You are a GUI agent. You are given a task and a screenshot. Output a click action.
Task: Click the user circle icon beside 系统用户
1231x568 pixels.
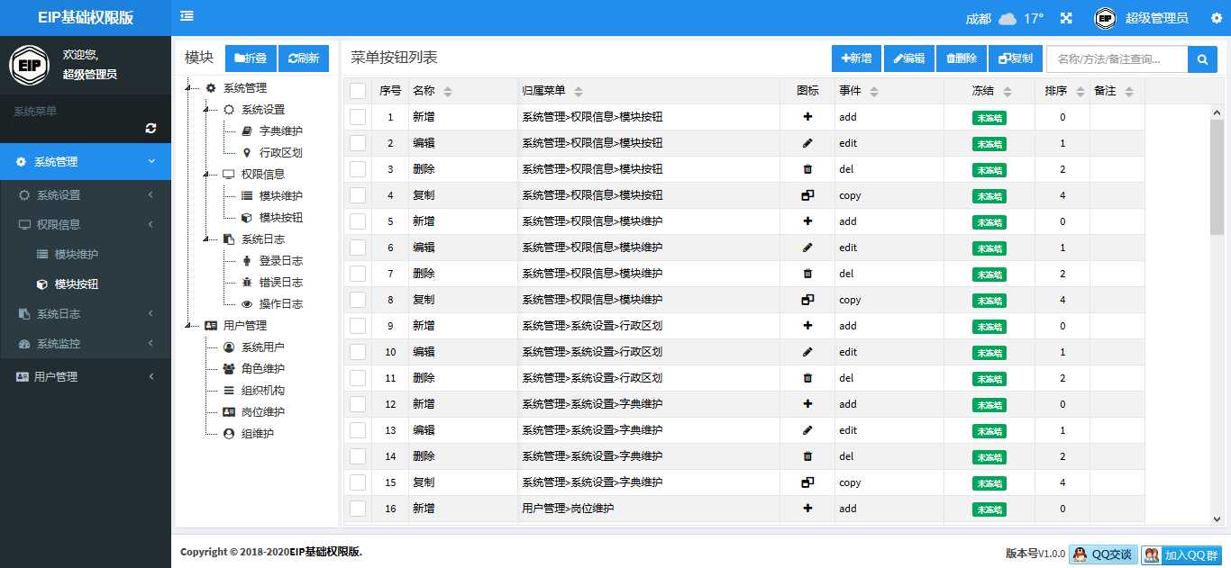pos(229,347)
